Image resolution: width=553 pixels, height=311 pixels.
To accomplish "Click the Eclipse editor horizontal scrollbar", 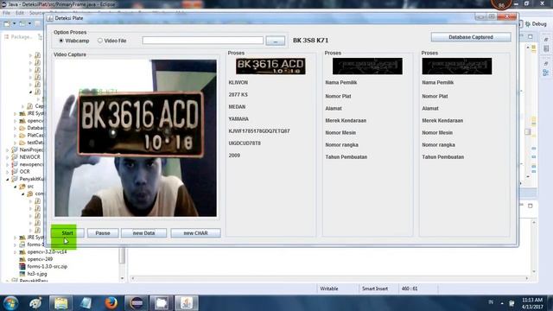I will pos(329,278).
